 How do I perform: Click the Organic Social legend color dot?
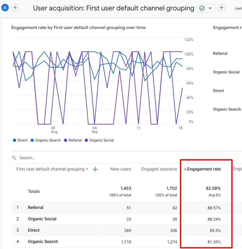point(86,140)
